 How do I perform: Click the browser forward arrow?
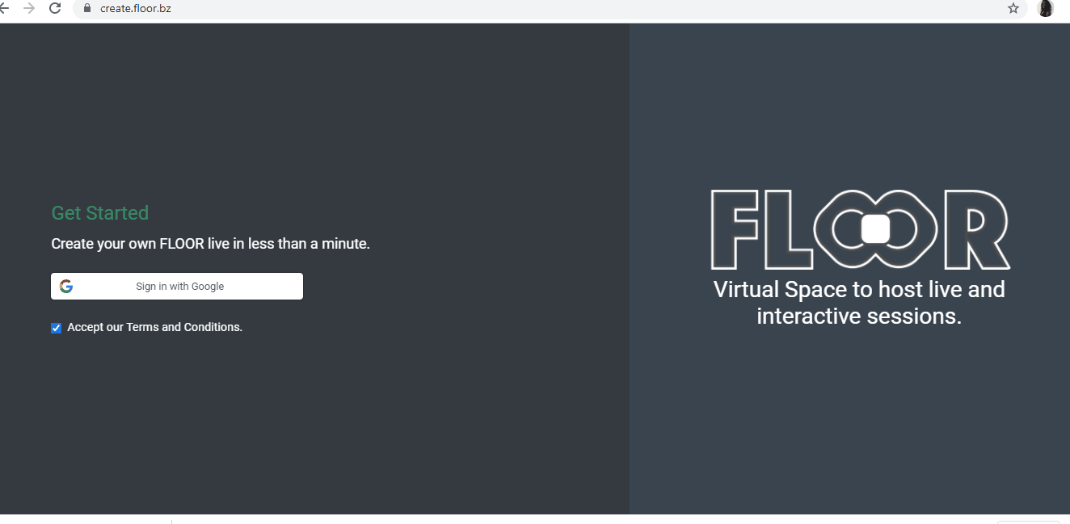[29, 8]
